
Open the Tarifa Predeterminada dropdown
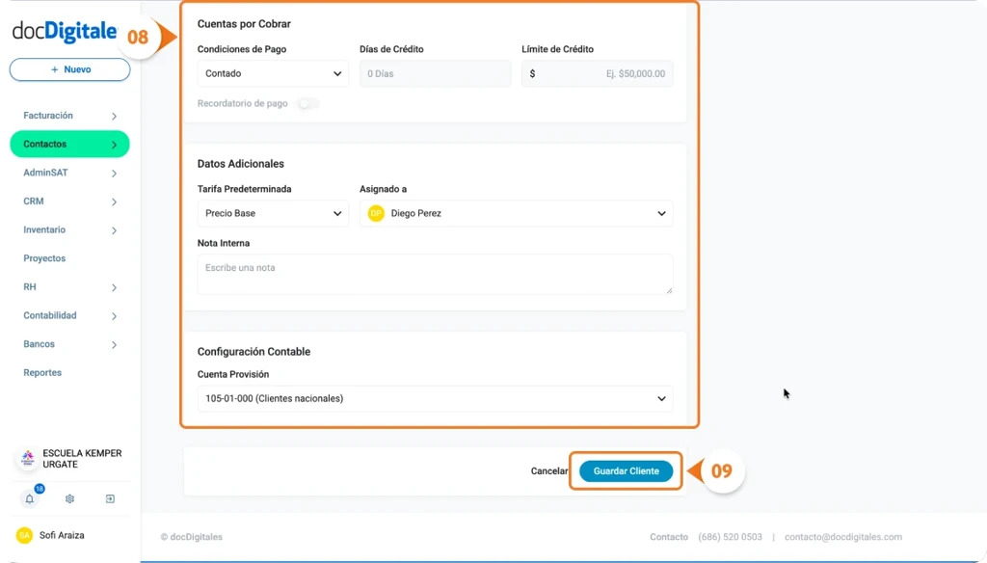[x=273, y=213]
